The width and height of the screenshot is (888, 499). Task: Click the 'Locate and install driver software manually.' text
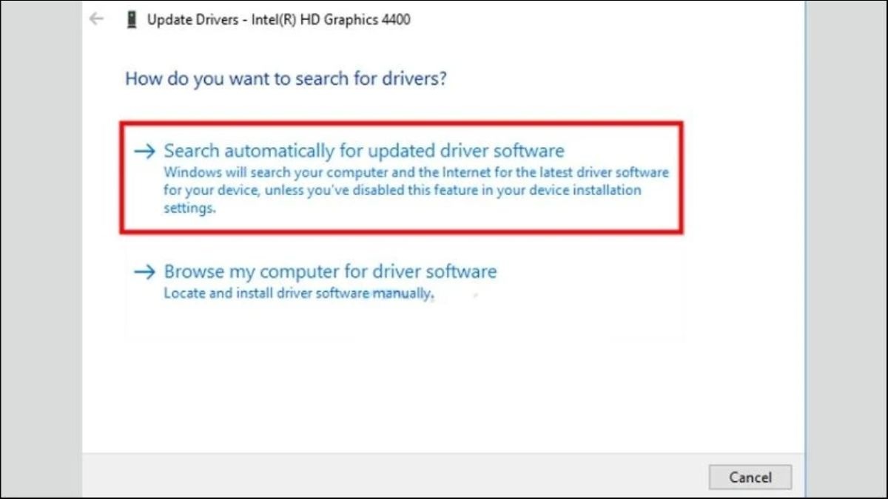(x=298, y=293)
